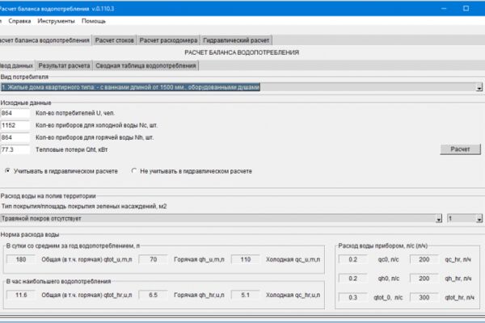Image resolution: width=485 pixels, height=323 pixels.
Task: Click the qh_hr field 200
Action: pos(424,279)
